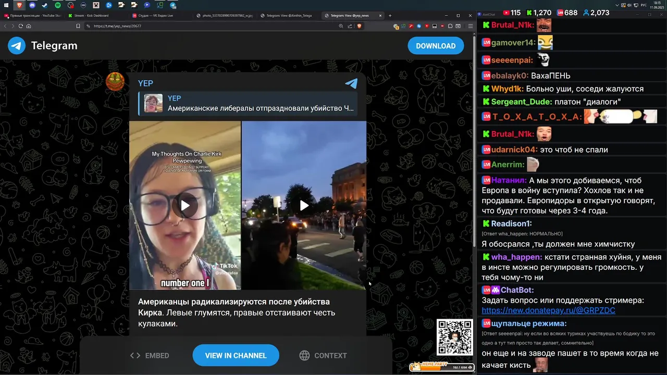The width and height of the screenshot is (667, 375).
Task: Click the Telegram logo in page header
Action: 43,46
